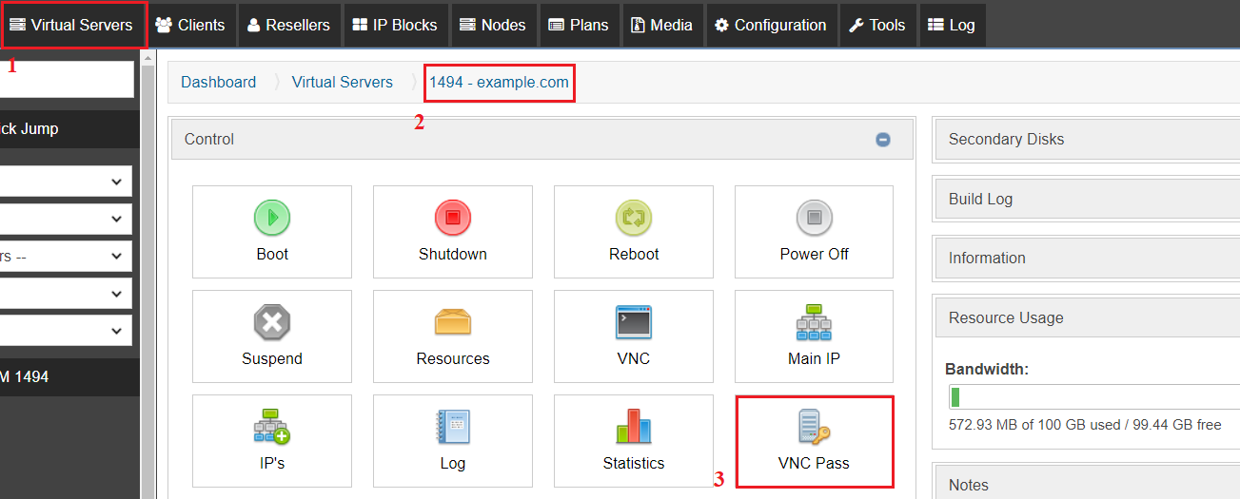Screen dimensions: 1240x499
Task: Click the Reboot icon
Action: [634, 219]
